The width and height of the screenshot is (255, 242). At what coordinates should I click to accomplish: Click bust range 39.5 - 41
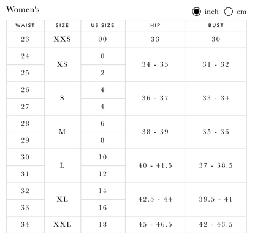(216, 199)
